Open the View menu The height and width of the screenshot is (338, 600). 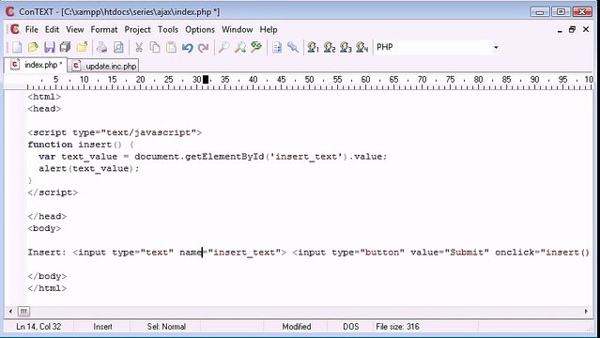pos(74,29)
